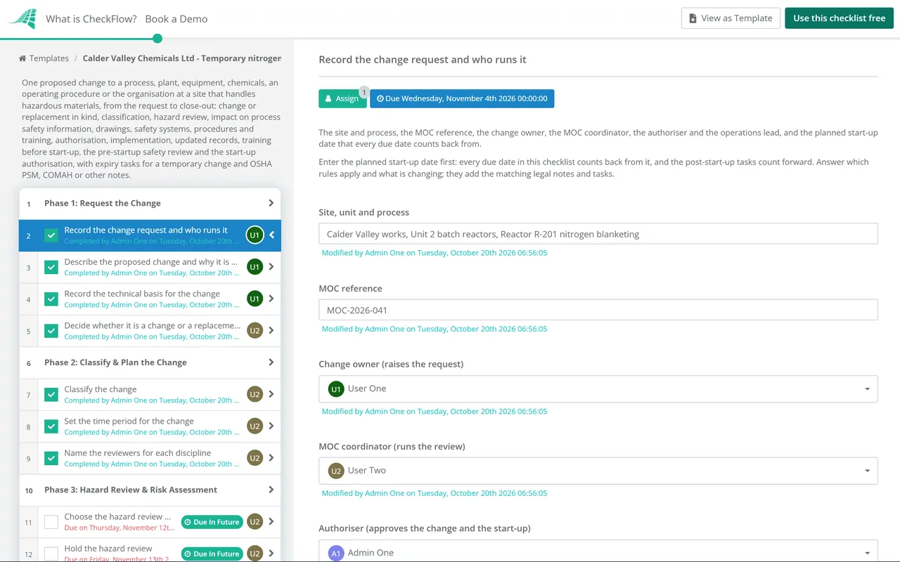This screenshot has width=900, height=562.
Task: Uncheck 'Decide whether it is a change' task checkbox
Action: [x=51, y=331]
